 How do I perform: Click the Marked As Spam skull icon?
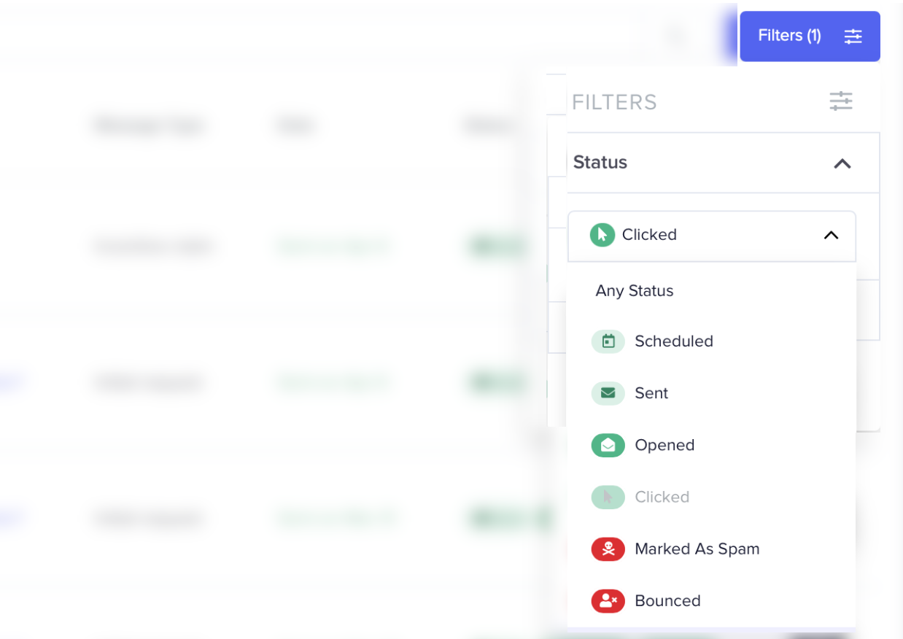[x=608, y=549]
